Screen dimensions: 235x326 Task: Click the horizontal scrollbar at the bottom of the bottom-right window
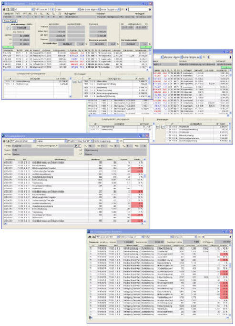pos(159,317)
